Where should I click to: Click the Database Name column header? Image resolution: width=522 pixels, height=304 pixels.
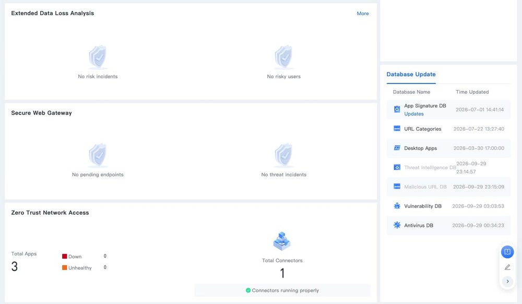click(411, 92)
